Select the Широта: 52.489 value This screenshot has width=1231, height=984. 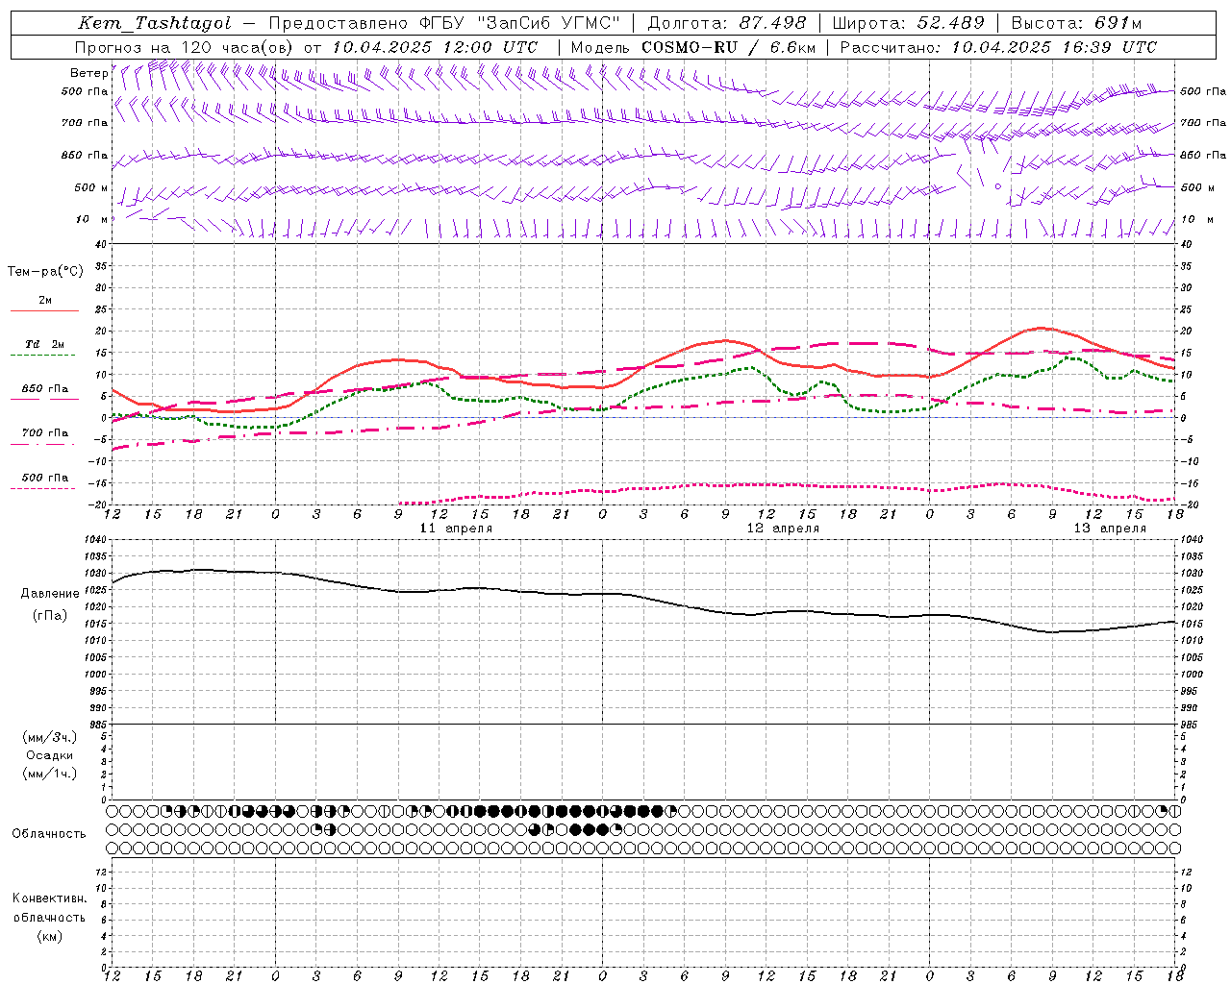tap(908, 23)
